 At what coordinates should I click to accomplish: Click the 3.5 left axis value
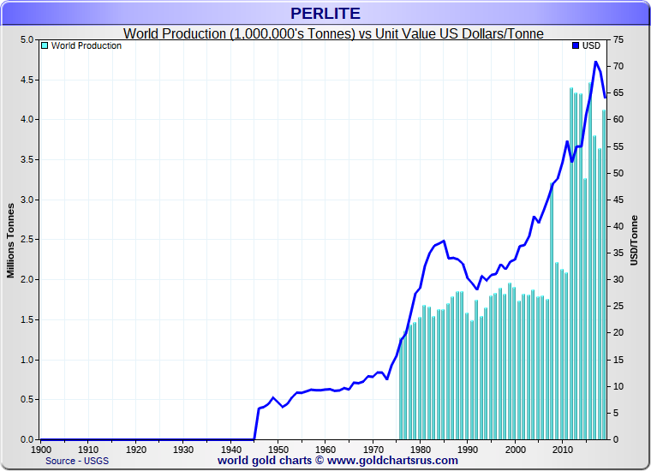[x=27, y=160]
